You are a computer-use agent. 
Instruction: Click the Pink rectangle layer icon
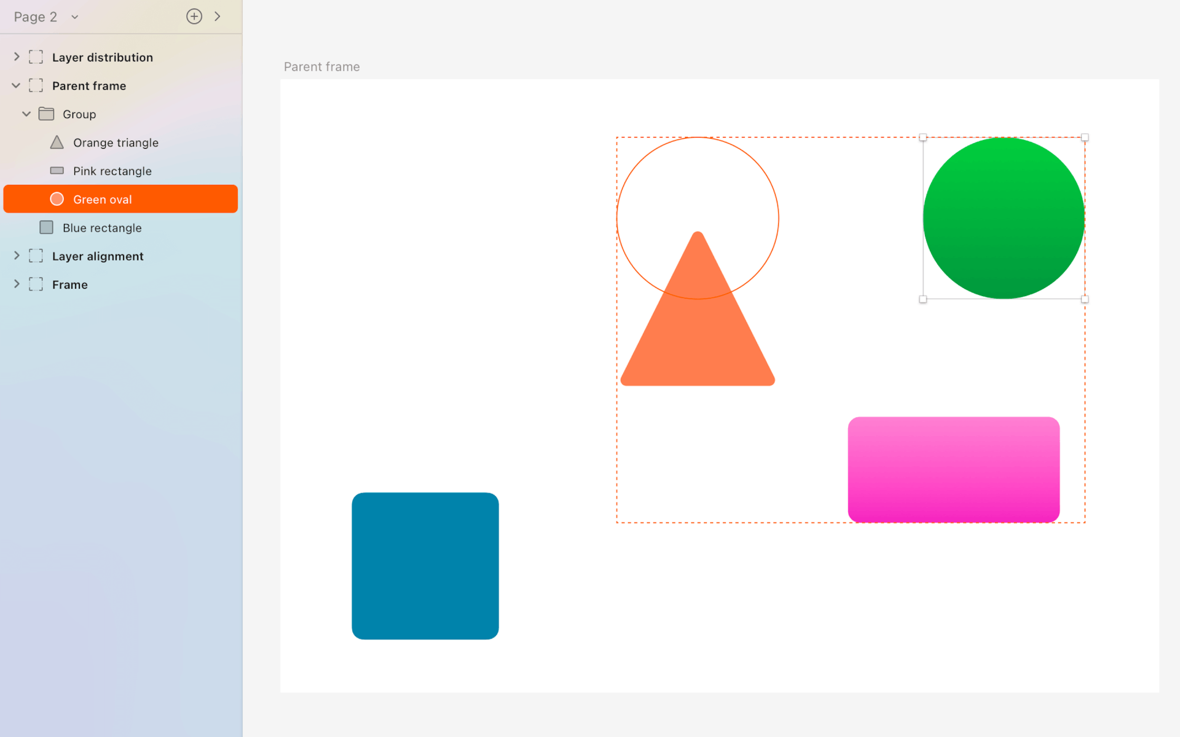[x=57, y=171]
